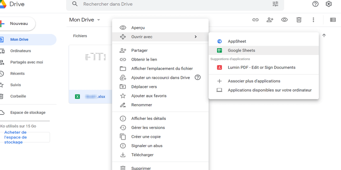Click the laptop icon for computer applications
341x170 pixels.
[219, 90]
